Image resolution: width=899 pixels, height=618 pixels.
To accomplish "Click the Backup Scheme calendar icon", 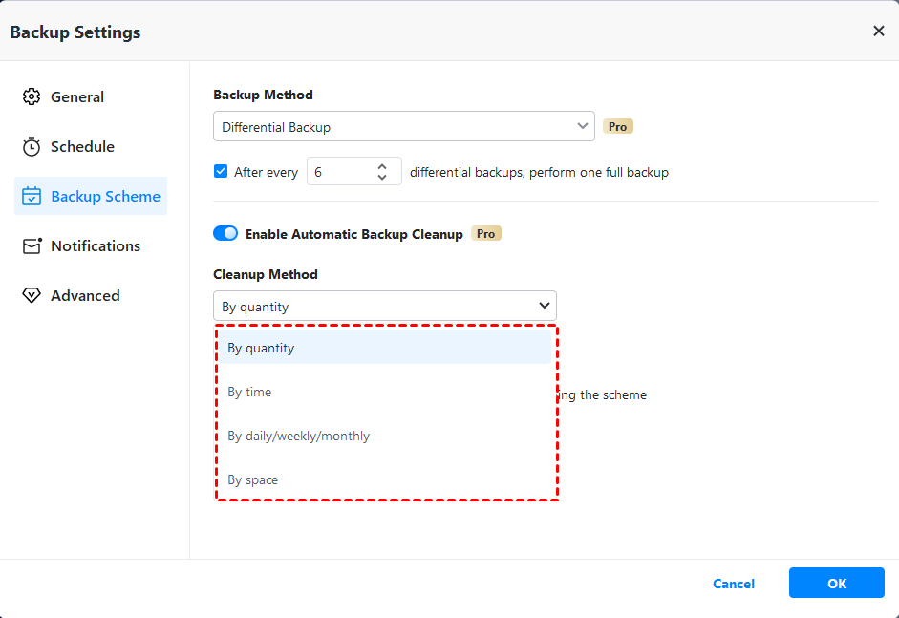I will pos(32,196).
